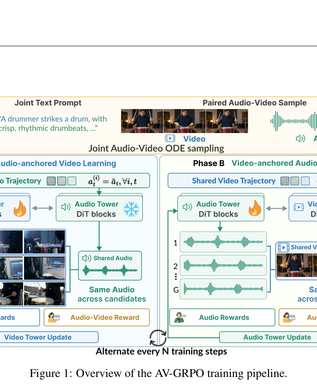Click the 'Joint Text Prompt' heading
This screenshot has width=317, height=386.
(48, 103)
